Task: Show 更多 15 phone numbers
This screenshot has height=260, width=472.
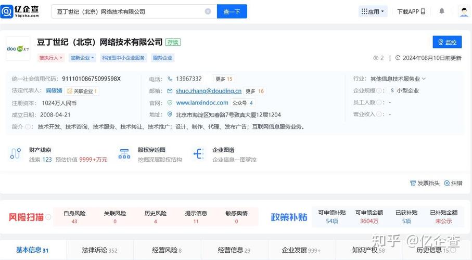Action: click(x=224, y=79)
